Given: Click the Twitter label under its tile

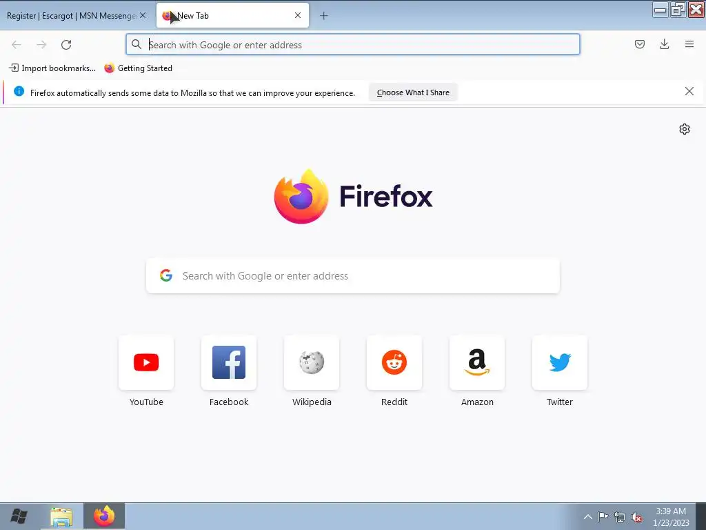Looking at the screenshot, I should point(560,402).
